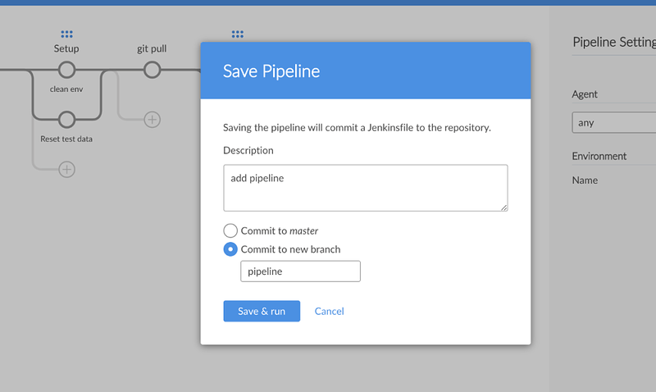Click the Setup stage name label
This screenshot has width=656, height=392.
pos(66,48)
